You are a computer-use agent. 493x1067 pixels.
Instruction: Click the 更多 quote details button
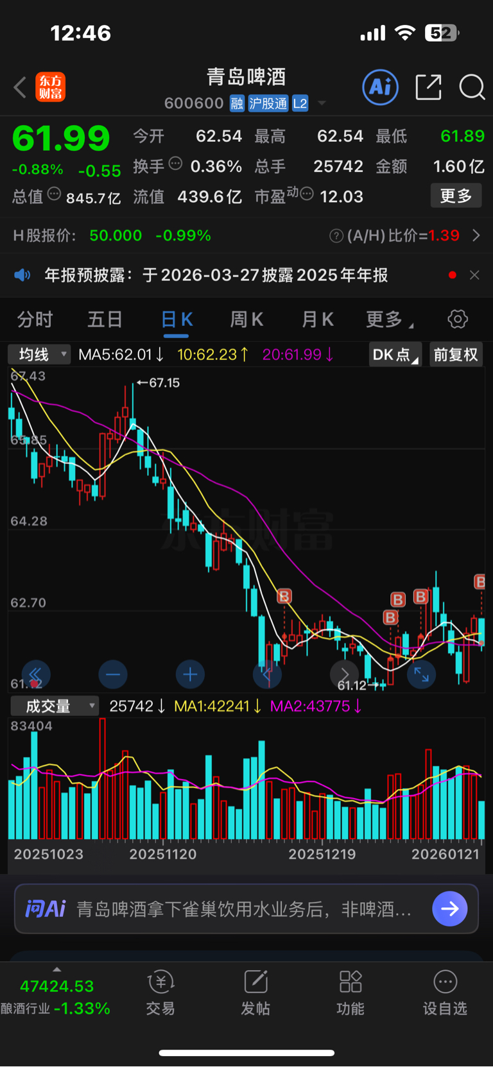coord(456,196)
